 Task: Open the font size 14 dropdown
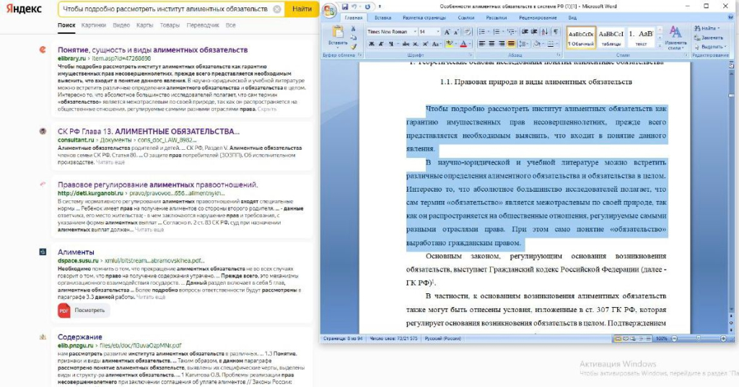[x=438, y=32]
